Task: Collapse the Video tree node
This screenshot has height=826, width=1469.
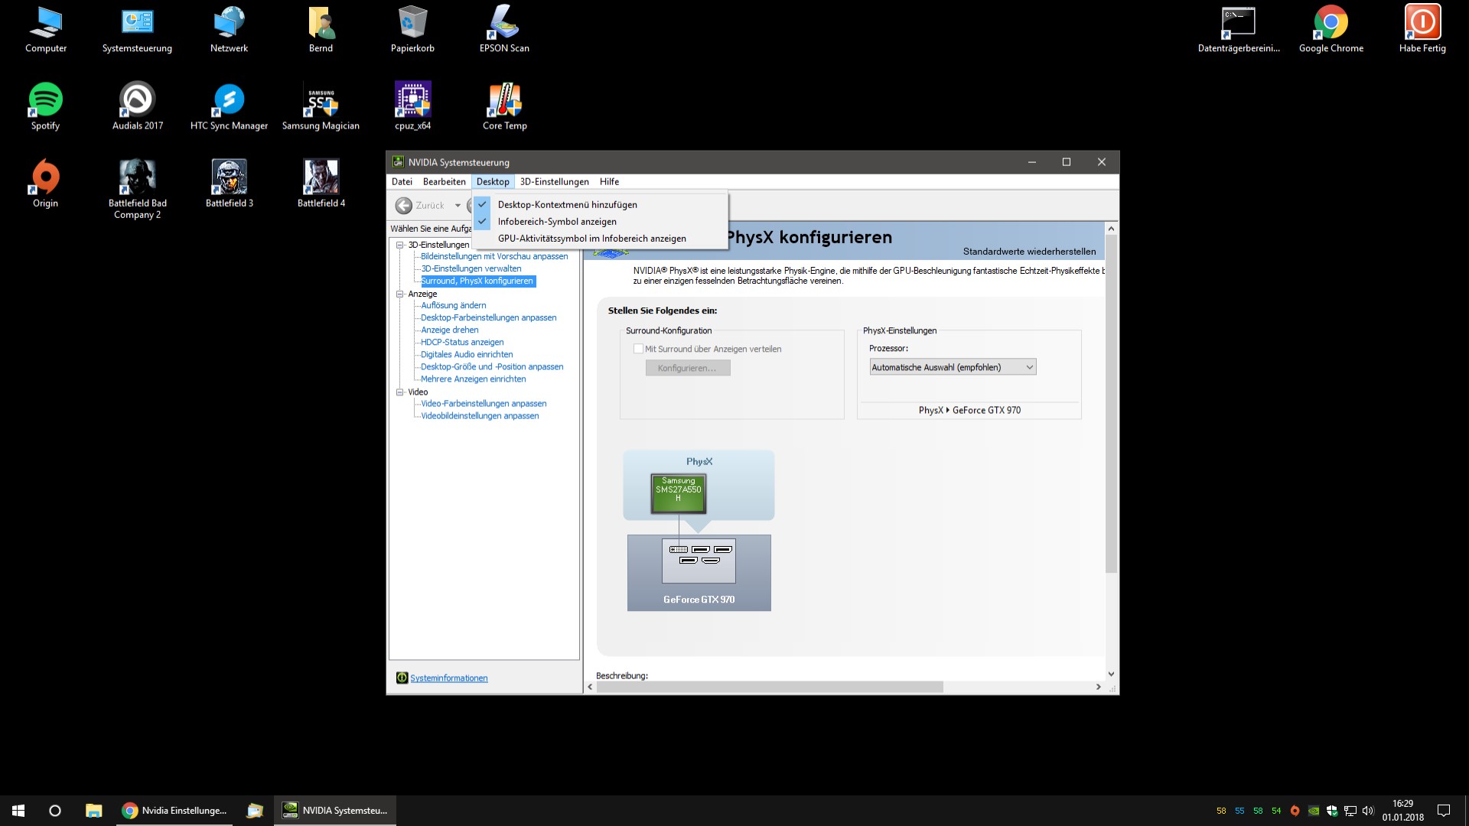Action: coord(399,392)
